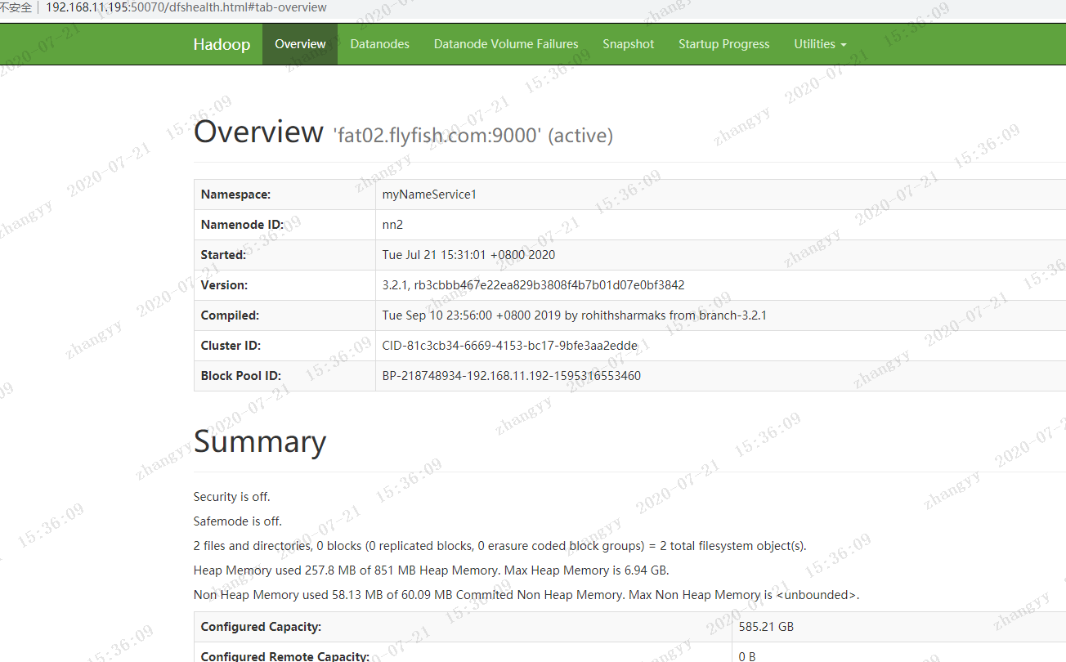Select the CID-81c3cb34 cluster ID value
The width and height of the screenshot is (1066, 662).
[510, 346]
